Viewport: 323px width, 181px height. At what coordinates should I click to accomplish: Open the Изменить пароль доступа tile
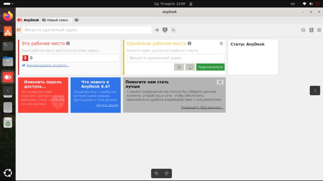(x=43, y=95)
